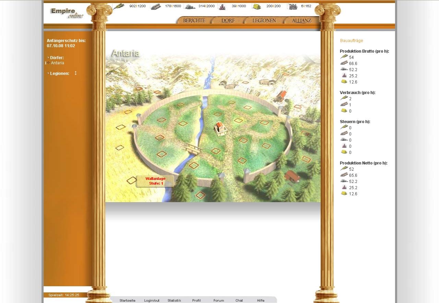The image size is (439, 303).
Task: Click the wooden bridge over the river
Action: click(x=193, y=148)
